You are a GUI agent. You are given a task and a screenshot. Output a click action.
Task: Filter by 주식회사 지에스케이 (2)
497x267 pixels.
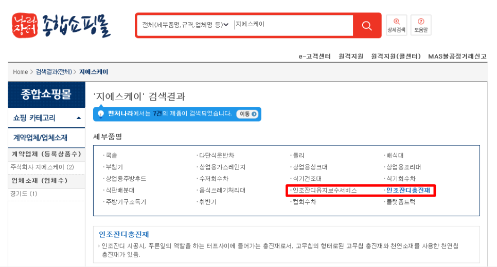[42, 167]
